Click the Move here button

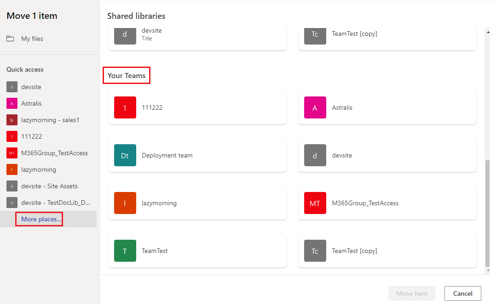411,293
